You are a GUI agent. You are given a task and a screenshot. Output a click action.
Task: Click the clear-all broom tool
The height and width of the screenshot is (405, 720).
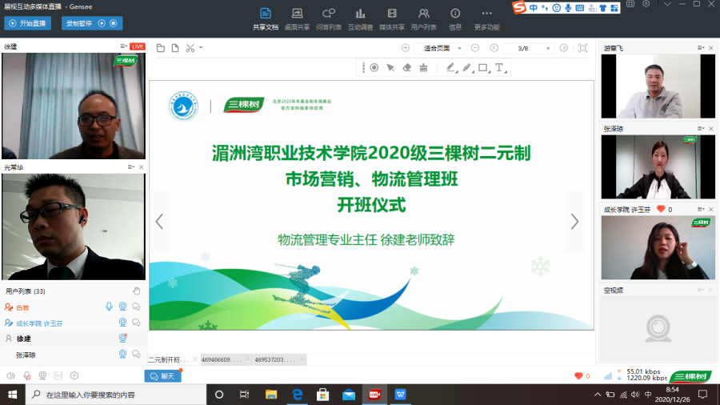tap(423, 68)
